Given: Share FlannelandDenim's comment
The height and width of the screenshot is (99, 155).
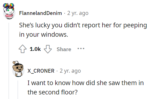Looking at the screenshot, I should (x=64, y=49).
